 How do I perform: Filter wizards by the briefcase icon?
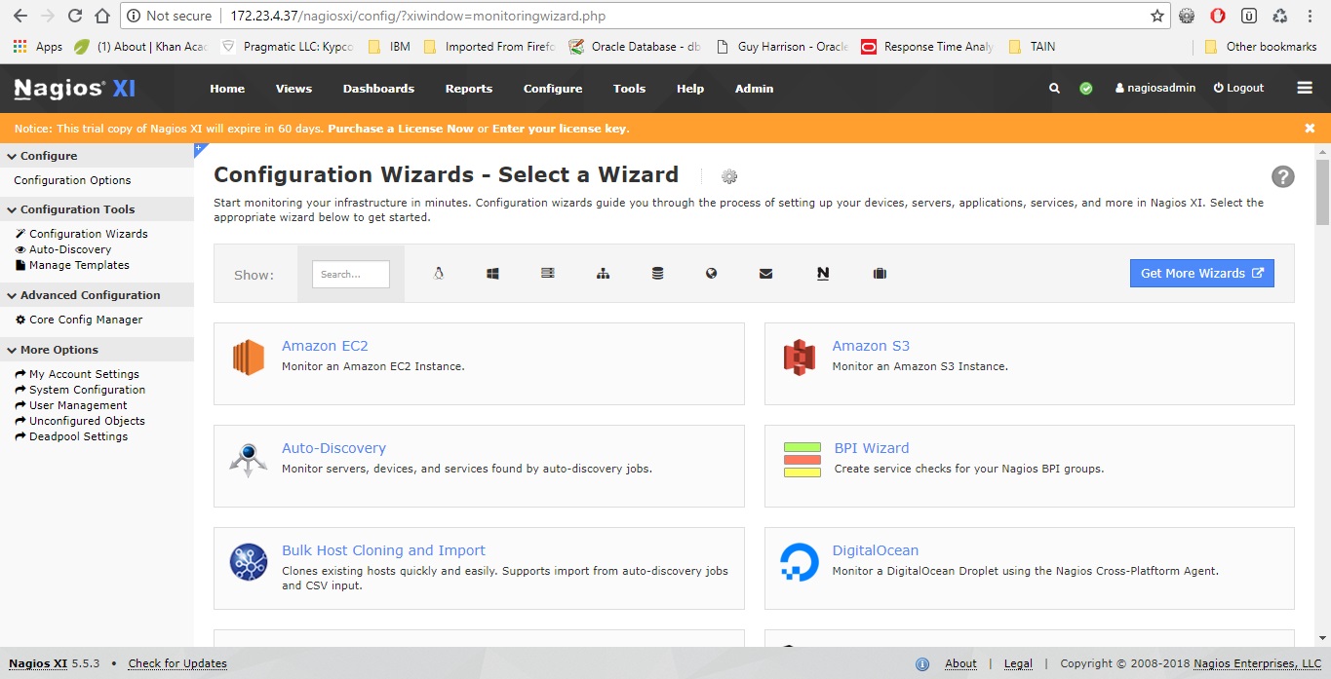pyautogui.click(x=880, y=274)
